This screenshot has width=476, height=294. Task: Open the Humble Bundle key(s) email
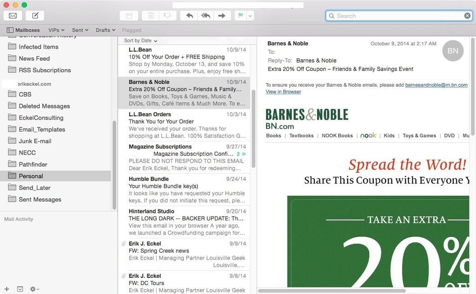(x=184, y=190)
